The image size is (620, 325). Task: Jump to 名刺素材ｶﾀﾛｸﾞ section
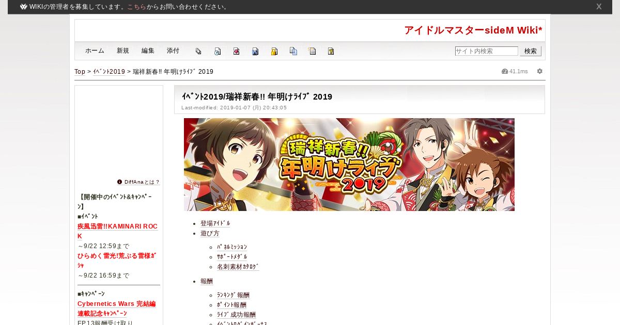click(238, 267)
